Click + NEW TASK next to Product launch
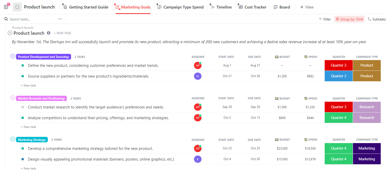Image resolution: width=391 pixels, height=172 pixels. [63, 33]
